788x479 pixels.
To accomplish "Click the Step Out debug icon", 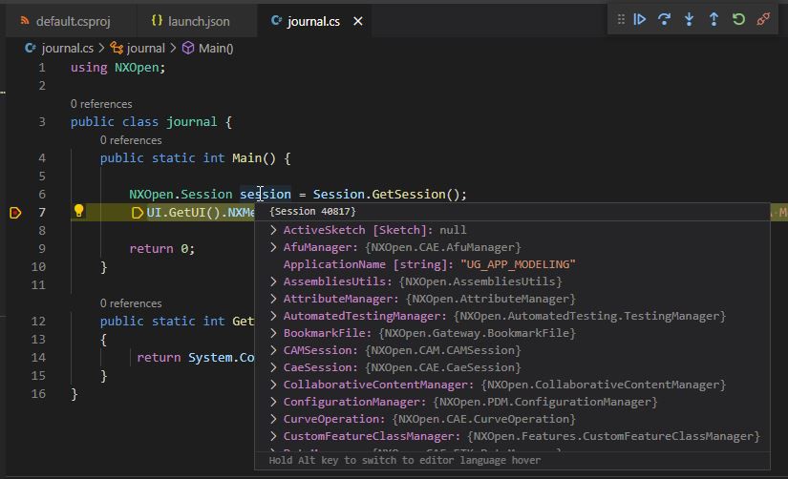I will (x=713, y=19).
